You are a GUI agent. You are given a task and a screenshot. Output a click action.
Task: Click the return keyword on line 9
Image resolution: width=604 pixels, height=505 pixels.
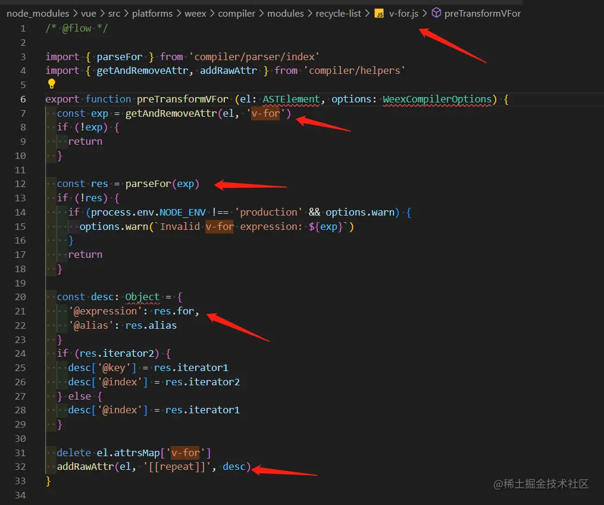85,142
